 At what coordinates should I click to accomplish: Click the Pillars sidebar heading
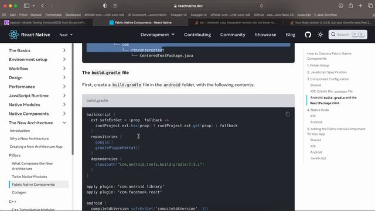(15, 155)
